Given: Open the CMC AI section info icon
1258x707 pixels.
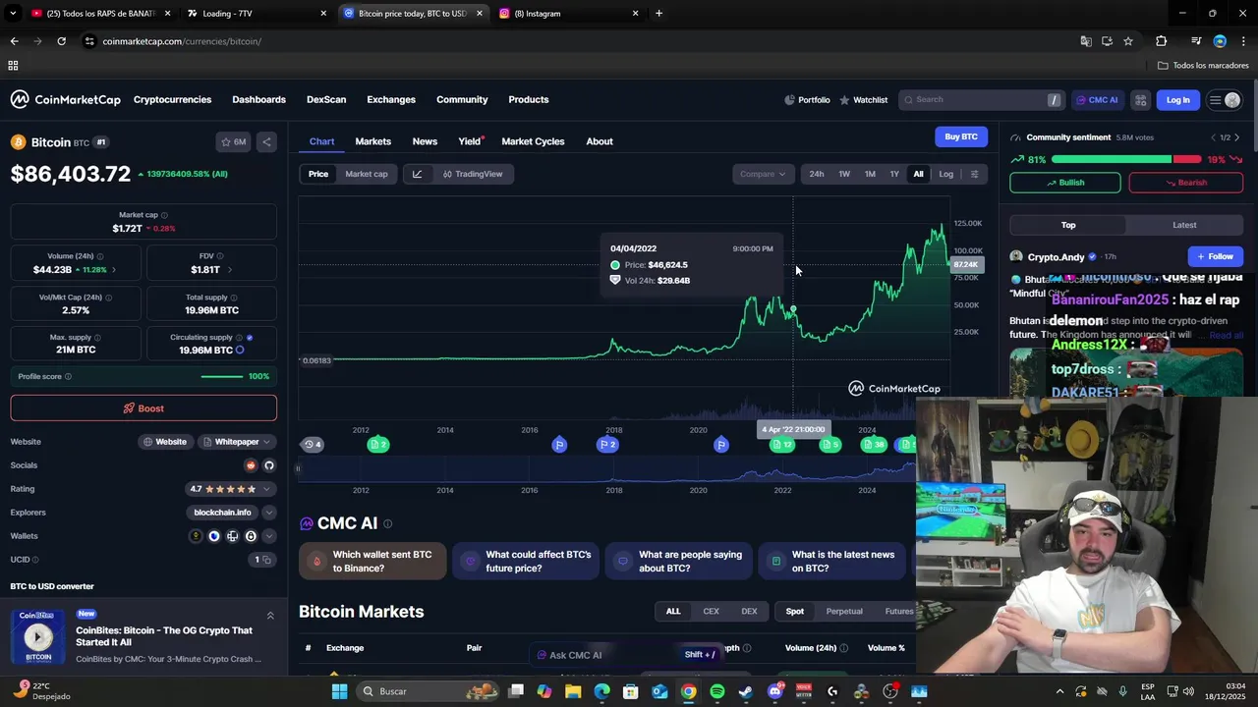Looking at the screenshot, I should 387,523.
